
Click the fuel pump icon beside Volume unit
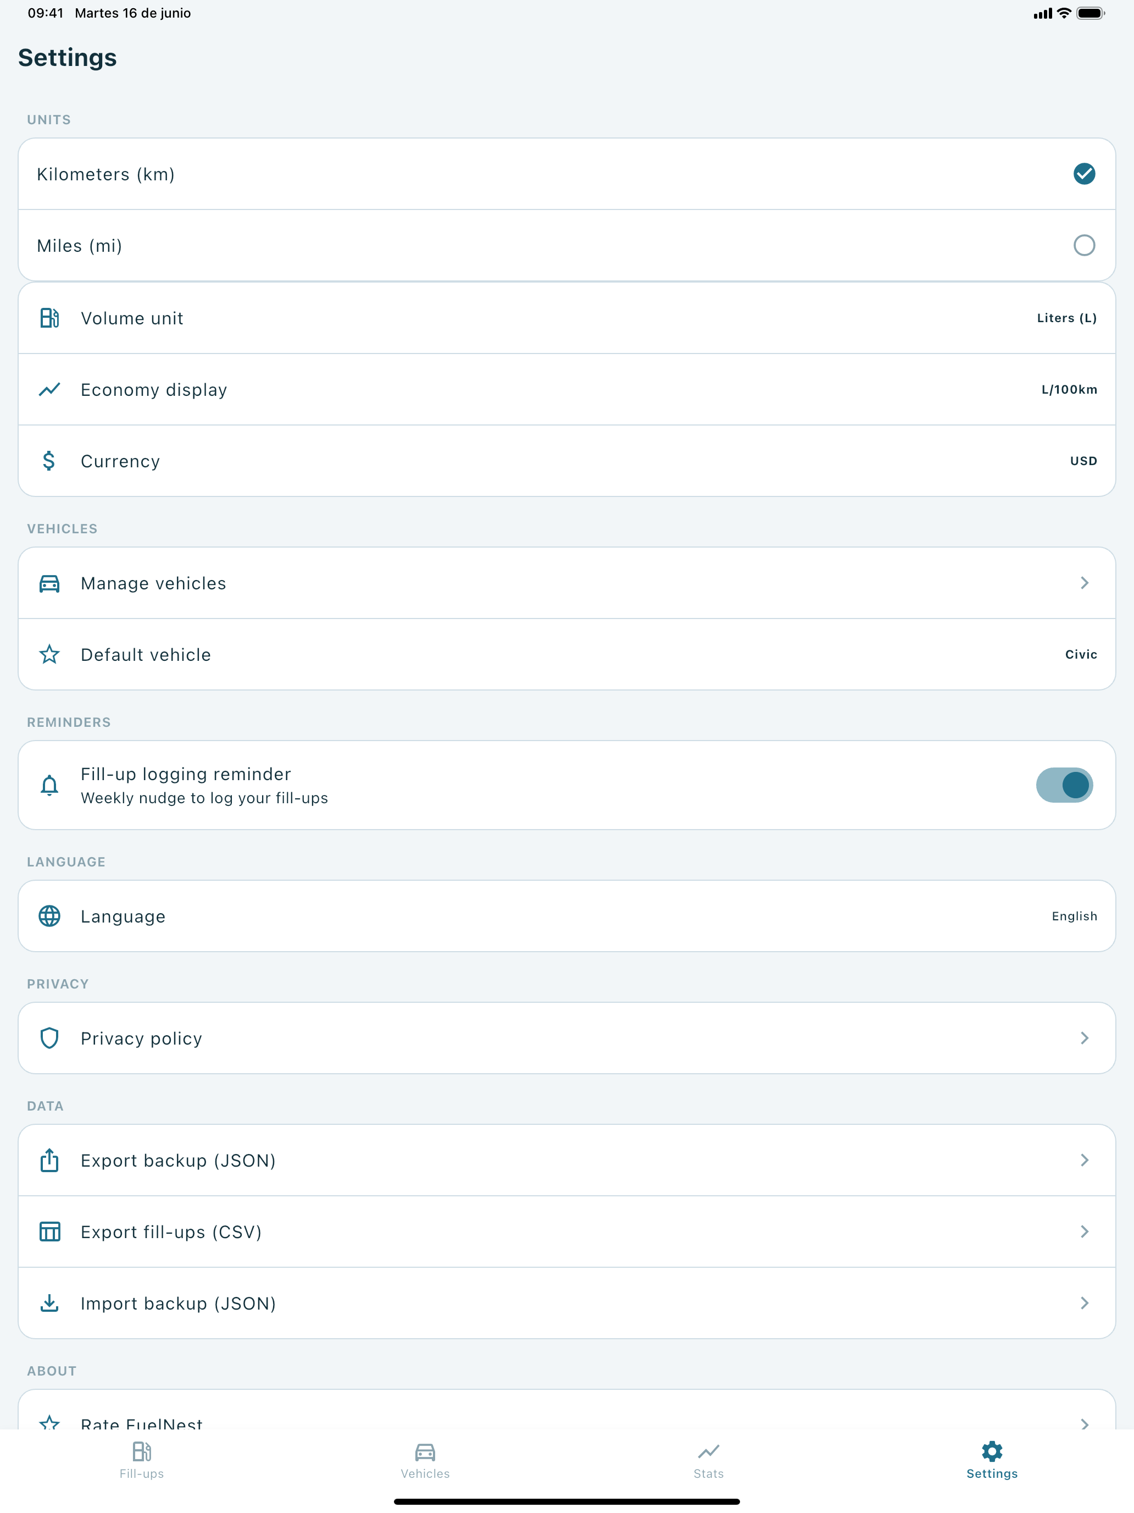point(49,318)
